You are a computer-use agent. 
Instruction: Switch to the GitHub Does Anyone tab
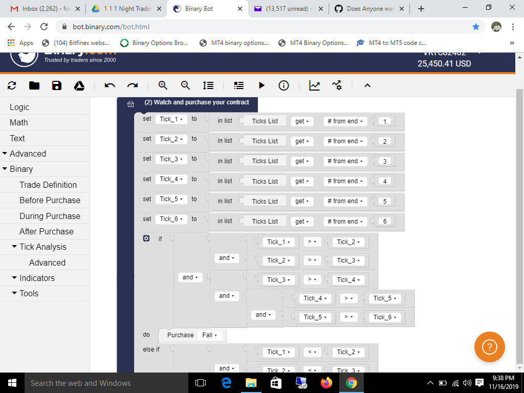click(x=369, y=9)
